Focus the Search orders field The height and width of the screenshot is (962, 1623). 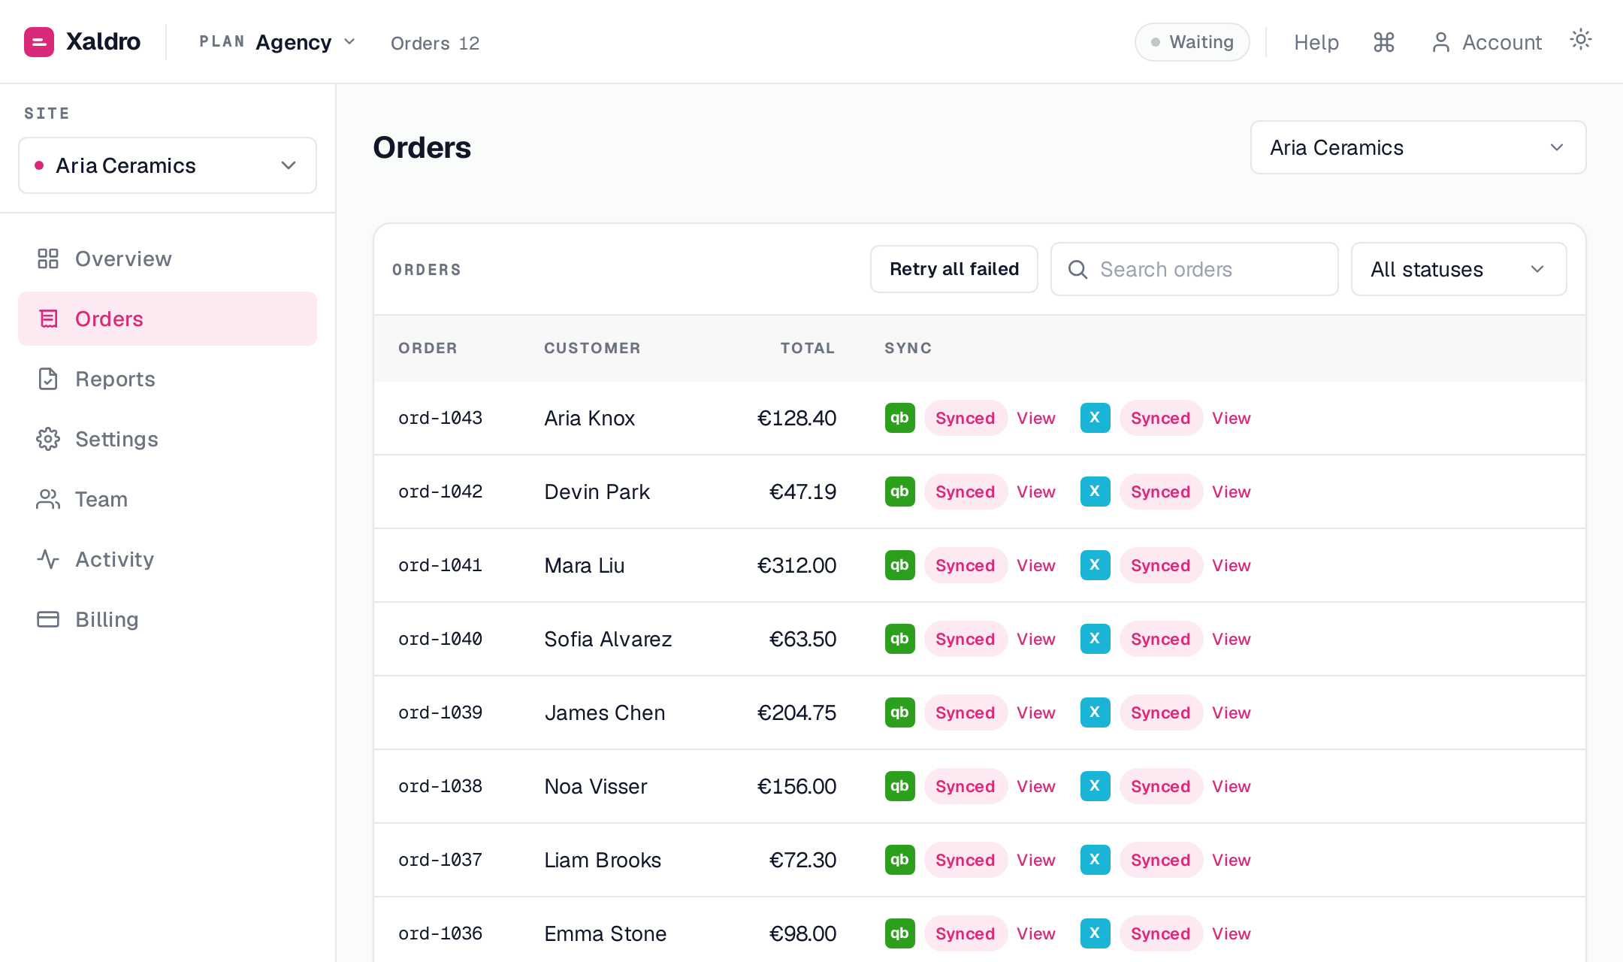click(1195, 269)
